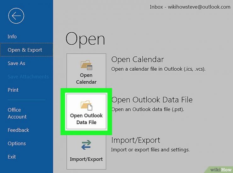Click the back arrow circle icon

pos(16,16)
